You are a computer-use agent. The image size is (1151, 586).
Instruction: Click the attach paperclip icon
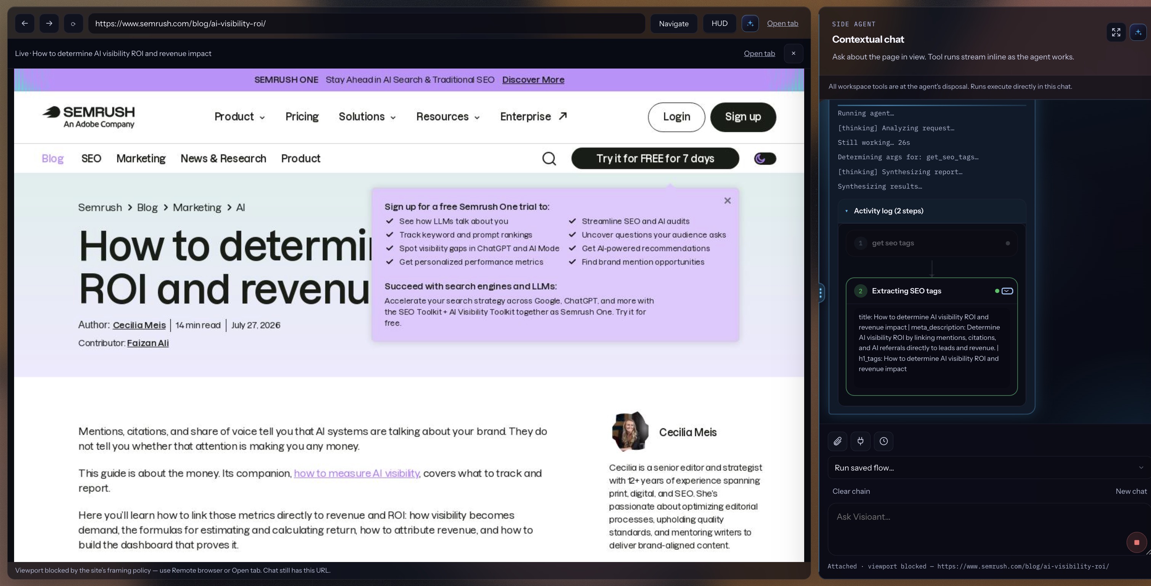837,441
